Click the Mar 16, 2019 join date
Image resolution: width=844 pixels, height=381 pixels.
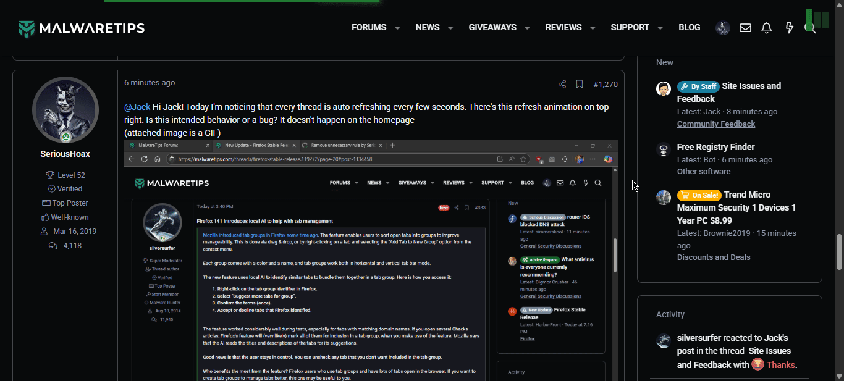click(75, 232)
